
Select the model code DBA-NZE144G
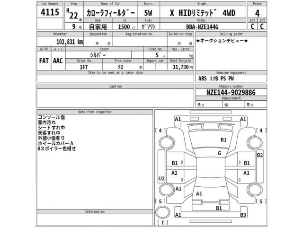coord(202,27)
